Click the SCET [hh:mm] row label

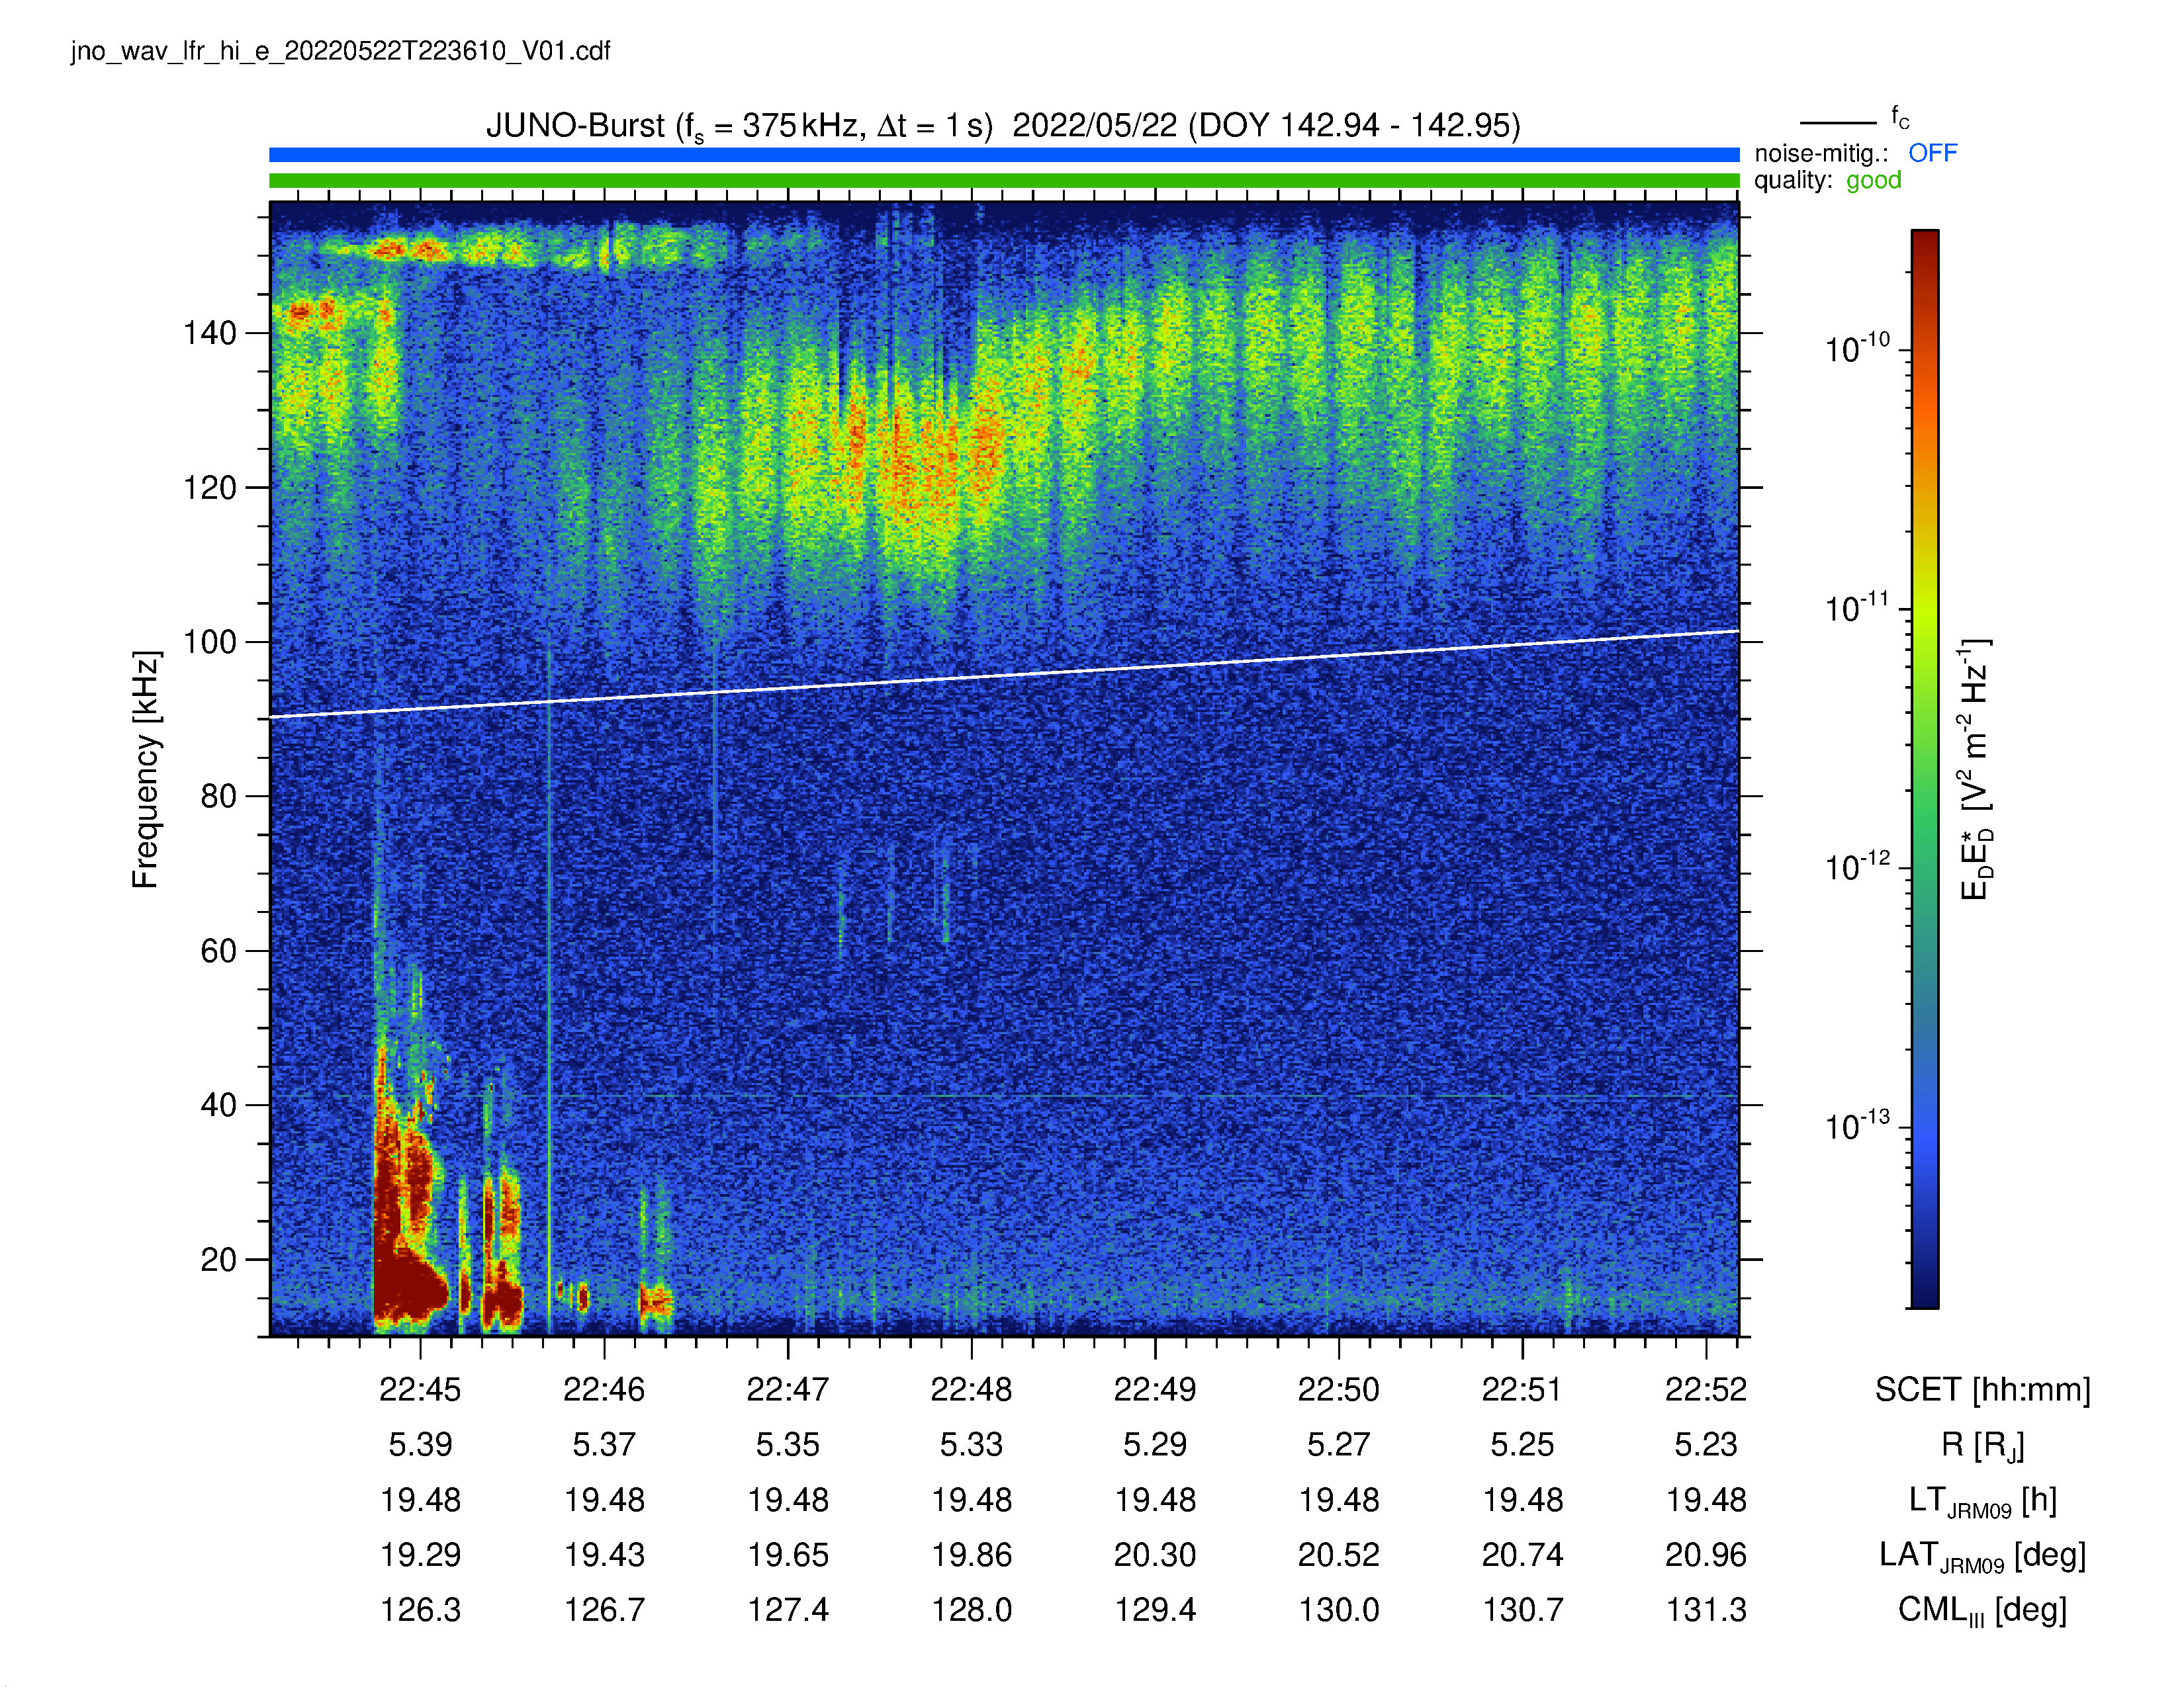coord(1983,1389)
